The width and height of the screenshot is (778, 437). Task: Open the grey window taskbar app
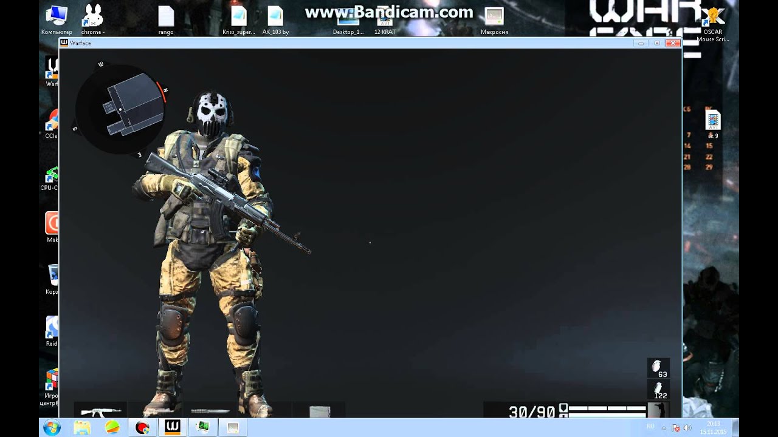point(233,427)
